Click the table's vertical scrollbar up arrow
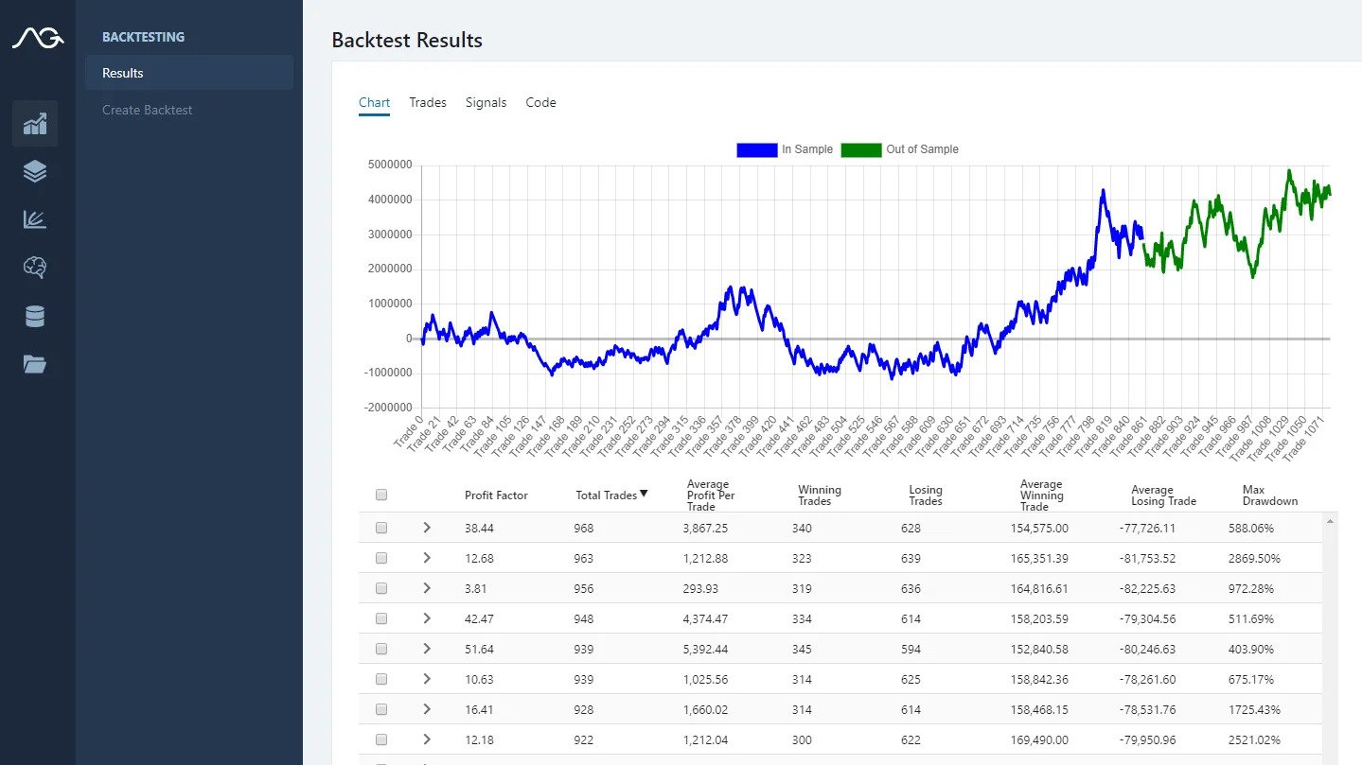This screenshot has width=1362, height=765. tap(1330, 521)
